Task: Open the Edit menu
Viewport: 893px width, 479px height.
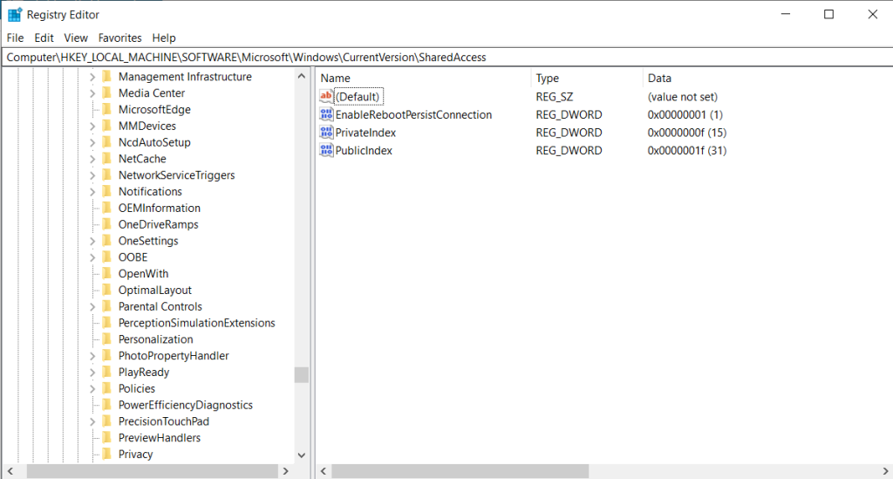Action: pos(44,38)
